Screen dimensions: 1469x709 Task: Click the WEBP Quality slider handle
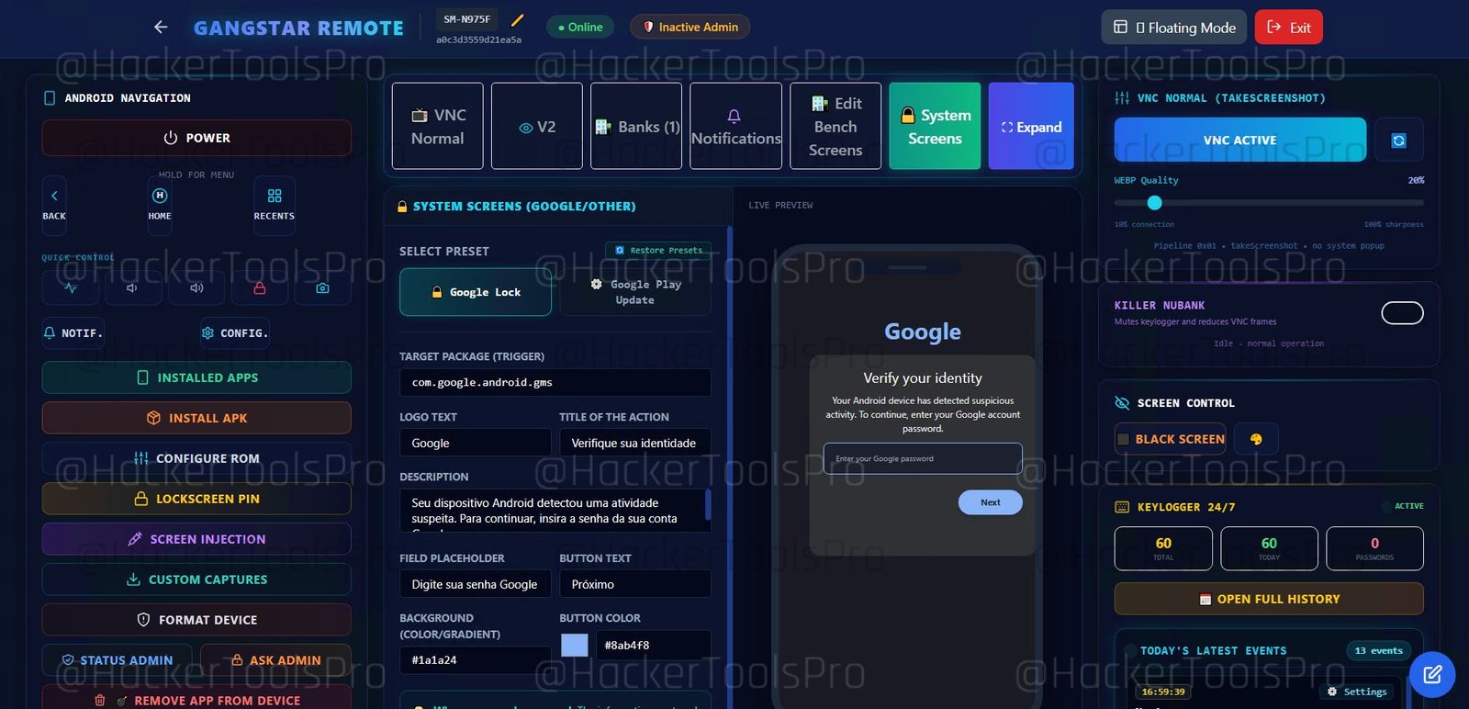click(1154, 203)
